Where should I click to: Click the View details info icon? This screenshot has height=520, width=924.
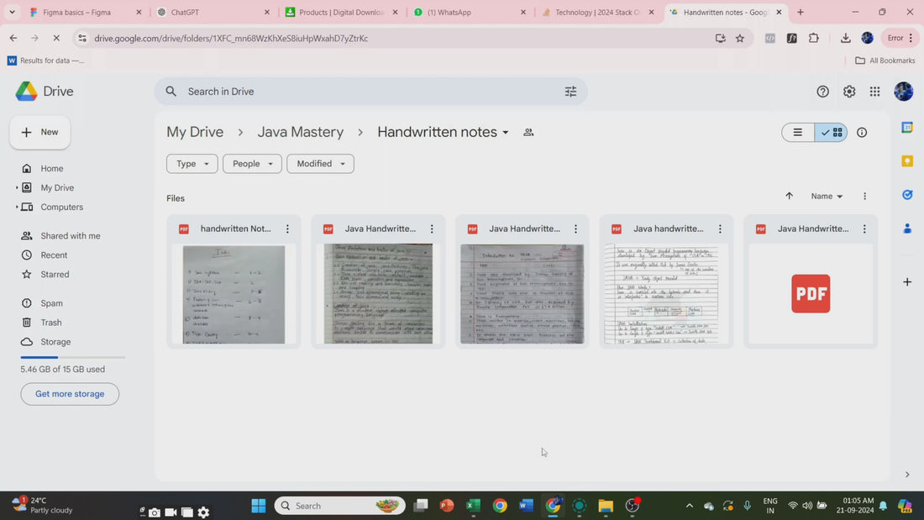(x=862, y=133)
